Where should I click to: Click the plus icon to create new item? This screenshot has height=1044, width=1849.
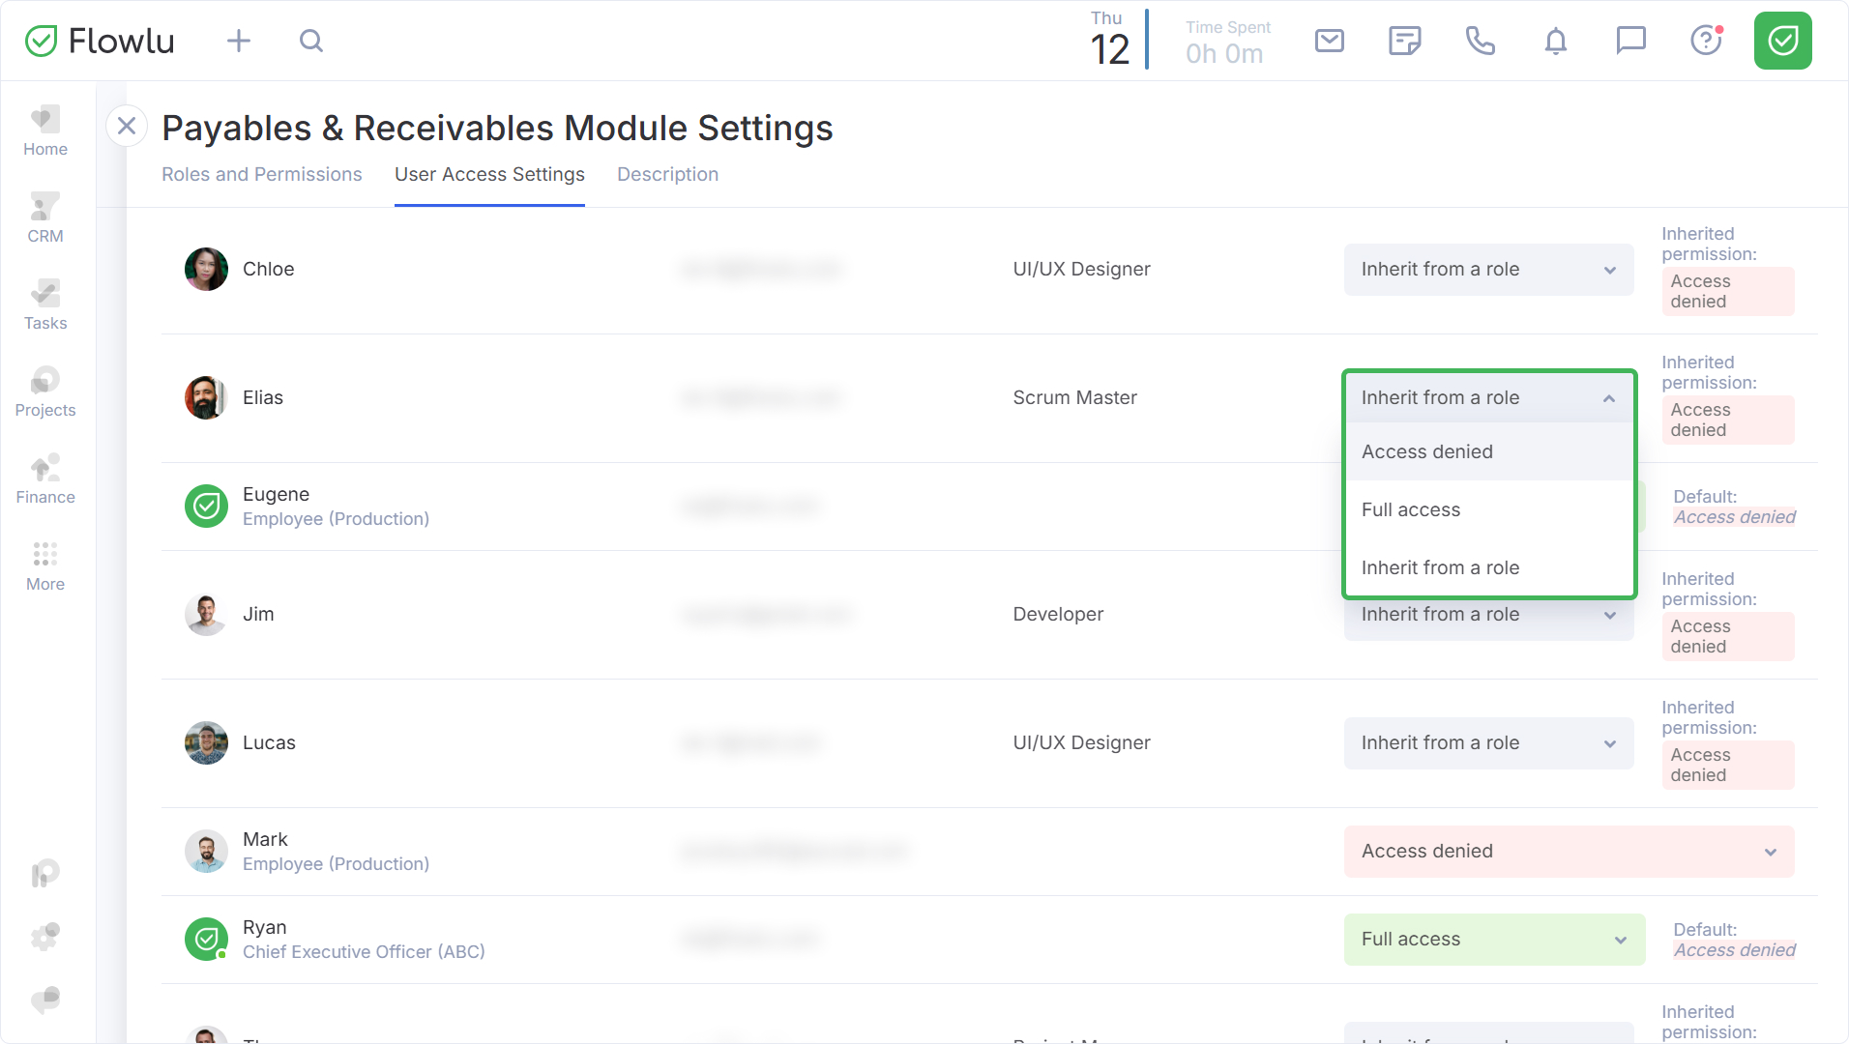(238, 41)
